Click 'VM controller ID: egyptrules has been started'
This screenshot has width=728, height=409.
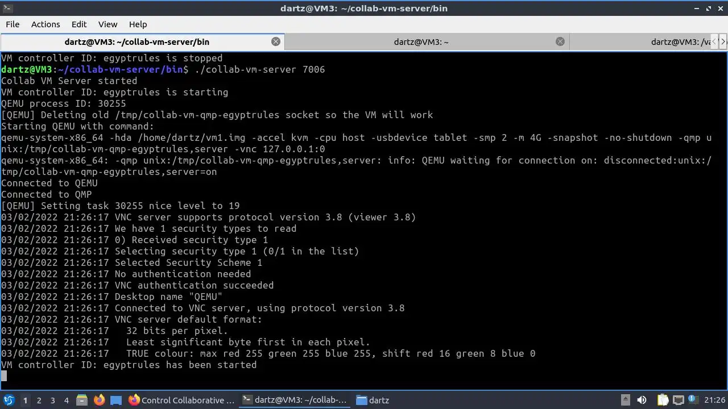[x=129, y=365]
